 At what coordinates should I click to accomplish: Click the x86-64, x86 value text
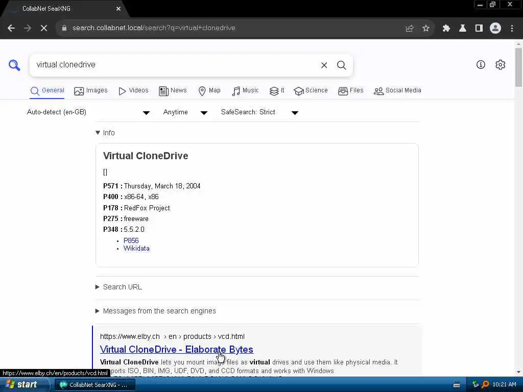[141, 197]
